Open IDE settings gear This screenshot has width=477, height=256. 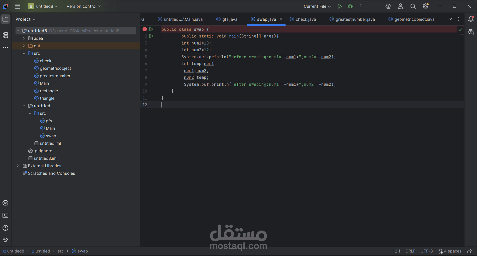[x=426, y=6]
